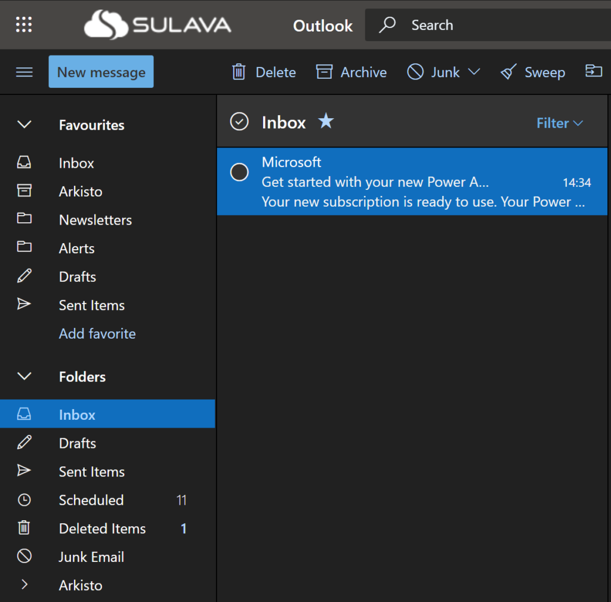Click the Deleted Items trash icon
The width and height of the screenshot is (611, 602).
coord(24,527)
